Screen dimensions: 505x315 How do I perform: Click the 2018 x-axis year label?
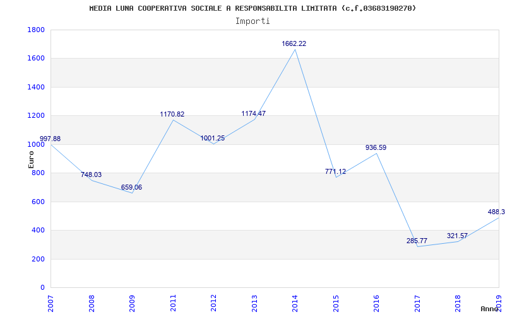coord(458,303)
